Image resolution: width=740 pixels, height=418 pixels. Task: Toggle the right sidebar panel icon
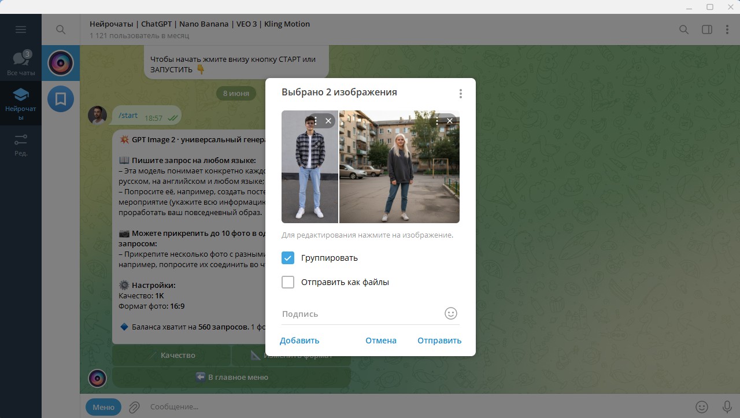pyautogui.click(x=706, y=29)
